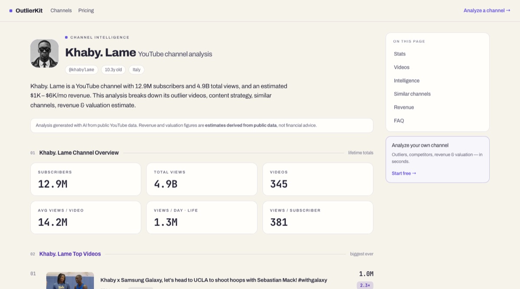The height and width of the screenshot is (289, 520).
Task: Click Start free link
Action: coord(404,173)
